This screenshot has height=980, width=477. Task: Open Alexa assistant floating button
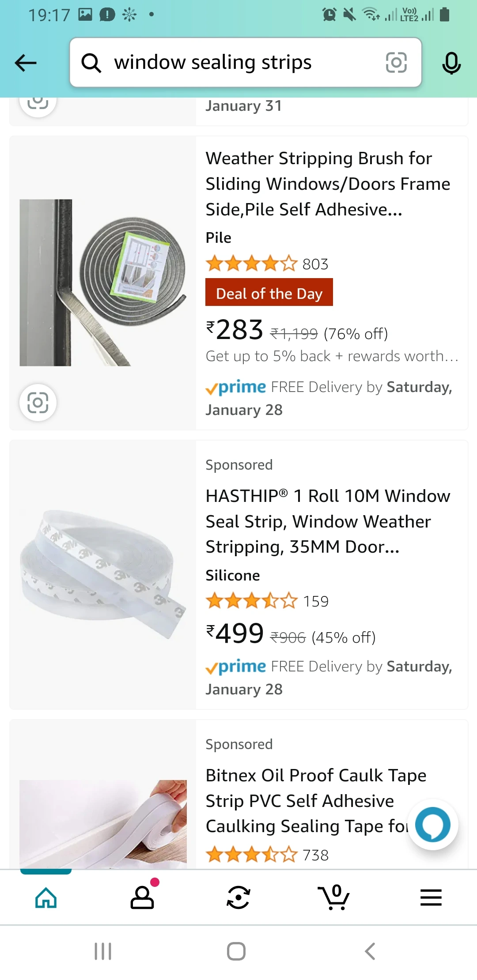point(433,825)
